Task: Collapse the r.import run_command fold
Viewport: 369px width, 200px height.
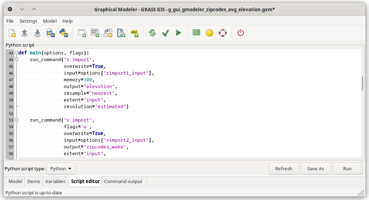Action: pos(16,60)
